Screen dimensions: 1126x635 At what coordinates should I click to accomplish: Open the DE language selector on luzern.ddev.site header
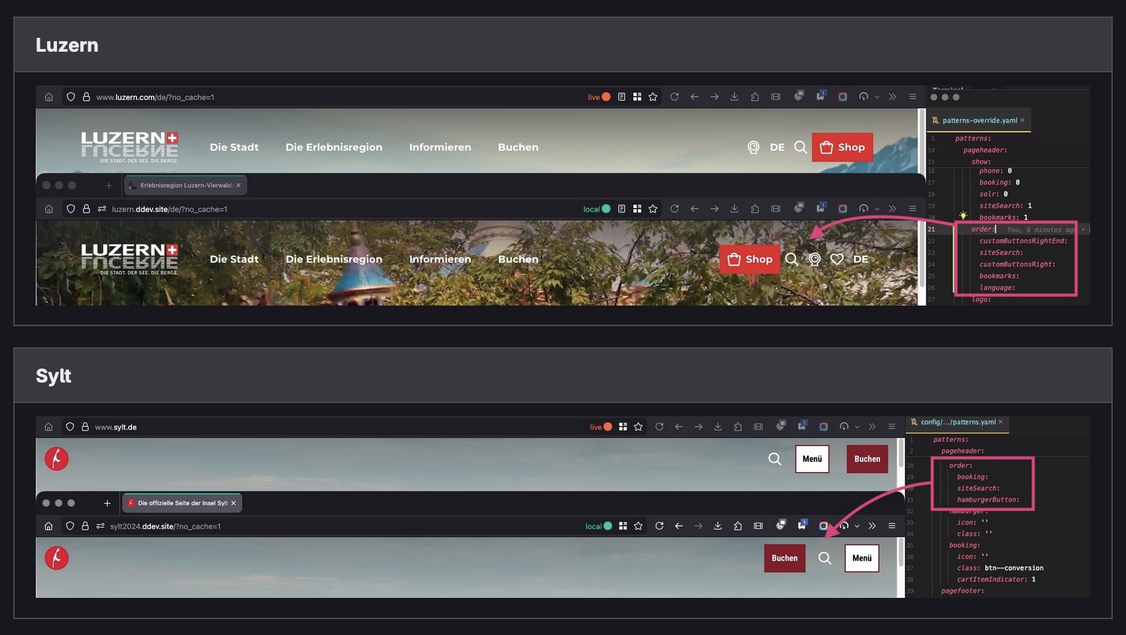tap(860, 259)
